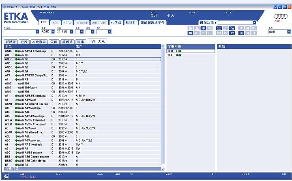The width and height of the screenshot is (292, 181).
Task: Select the 南非 market tab
Action: (81, 42)
